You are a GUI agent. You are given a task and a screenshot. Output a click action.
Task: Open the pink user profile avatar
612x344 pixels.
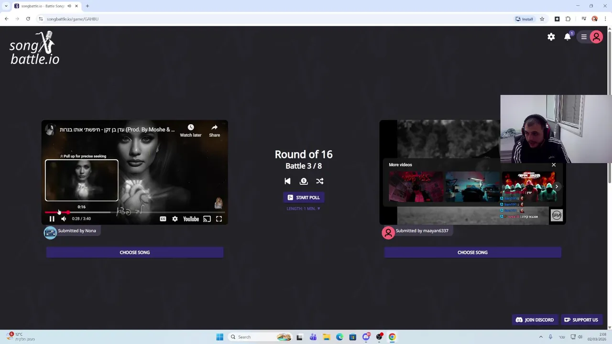pyautogui.click(x=596, y=37)
